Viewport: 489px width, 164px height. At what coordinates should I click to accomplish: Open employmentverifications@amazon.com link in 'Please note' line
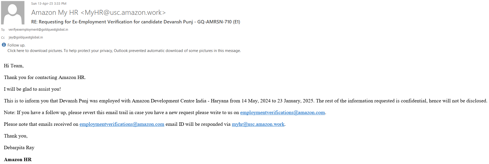pyautogui.click(x=122, y=124)
